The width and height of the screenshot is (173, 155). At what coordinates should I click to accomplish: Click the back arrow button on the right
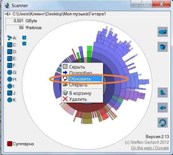click(x=163, y=107)
